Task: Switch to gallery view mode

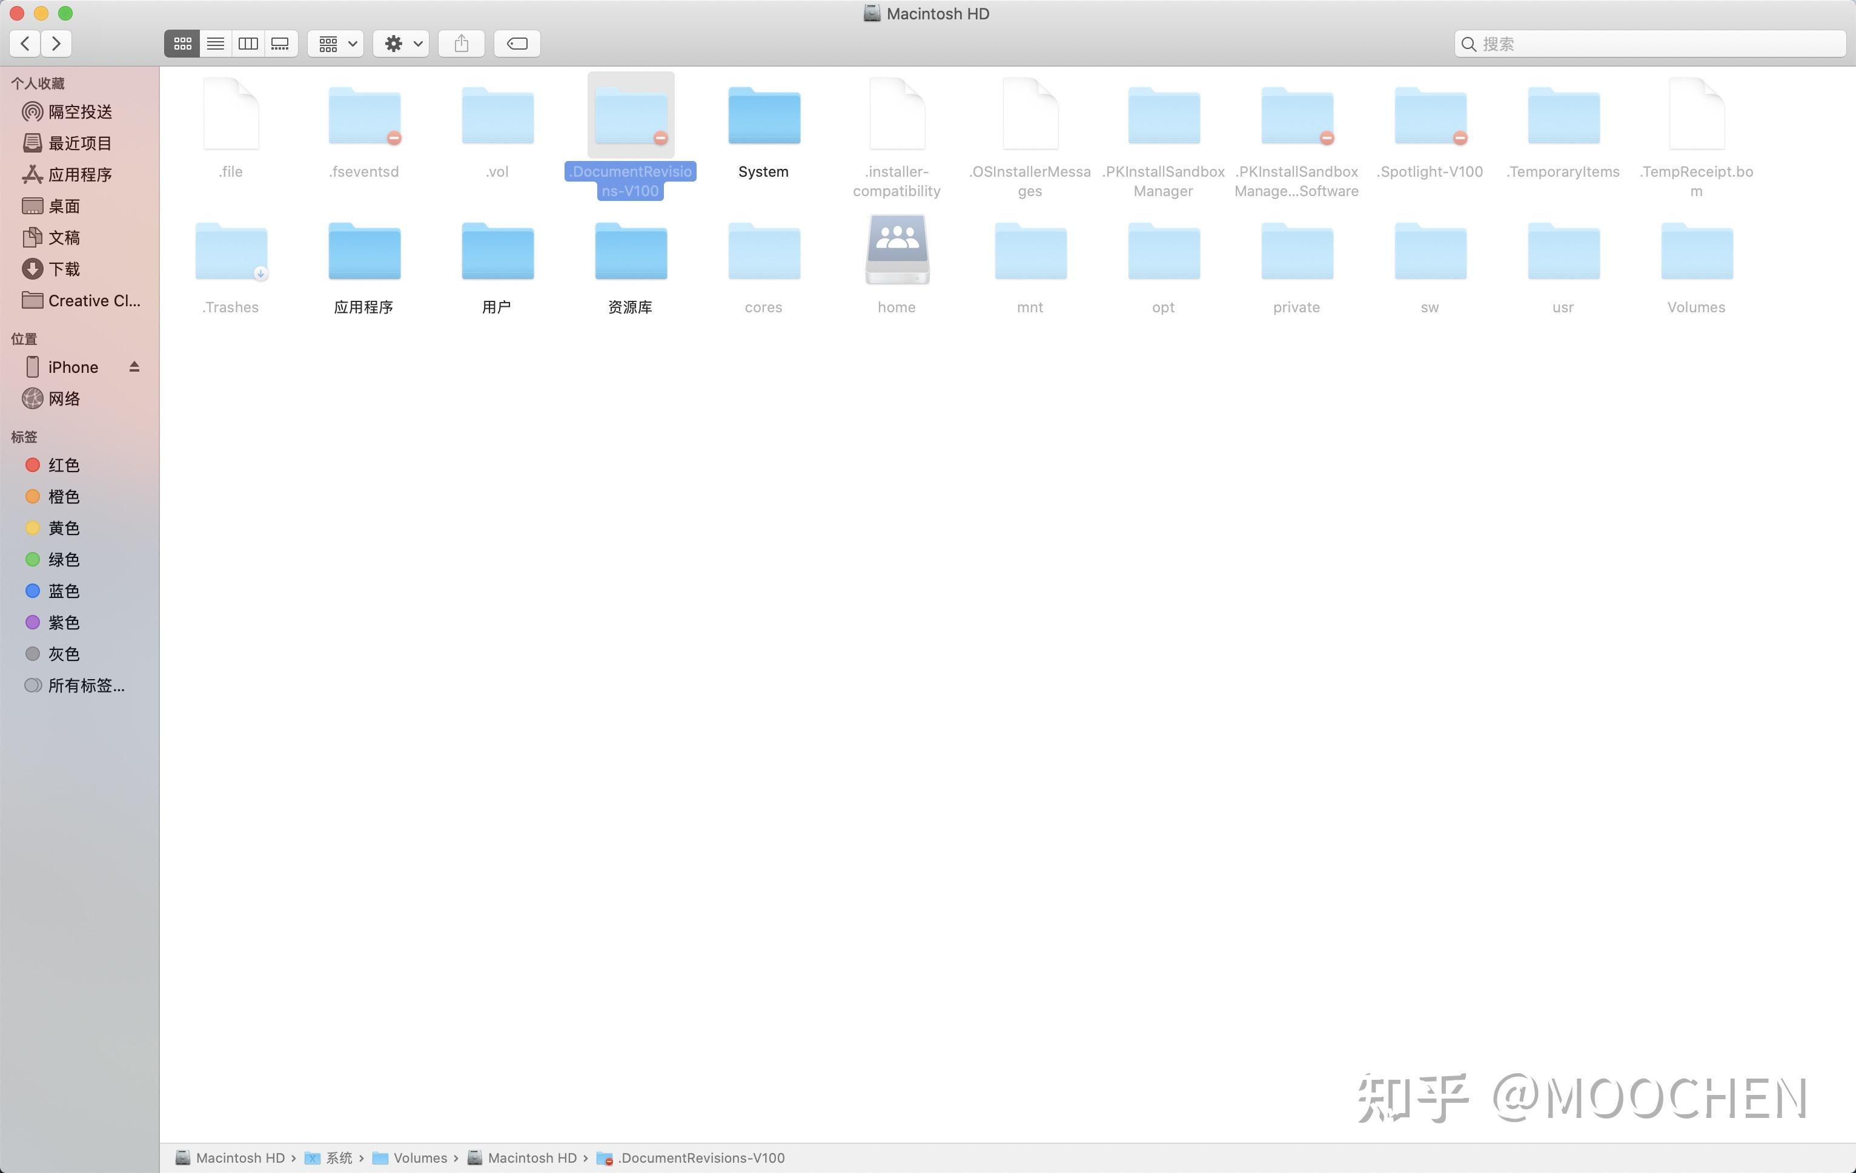Action: (280, 44)
